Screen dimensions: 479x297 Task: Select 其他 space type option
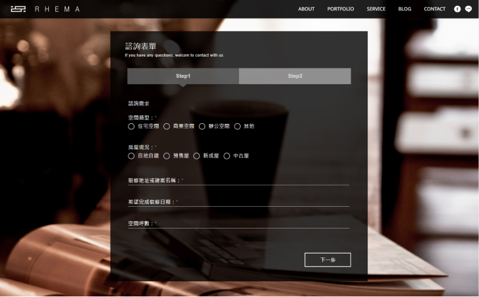237,126
